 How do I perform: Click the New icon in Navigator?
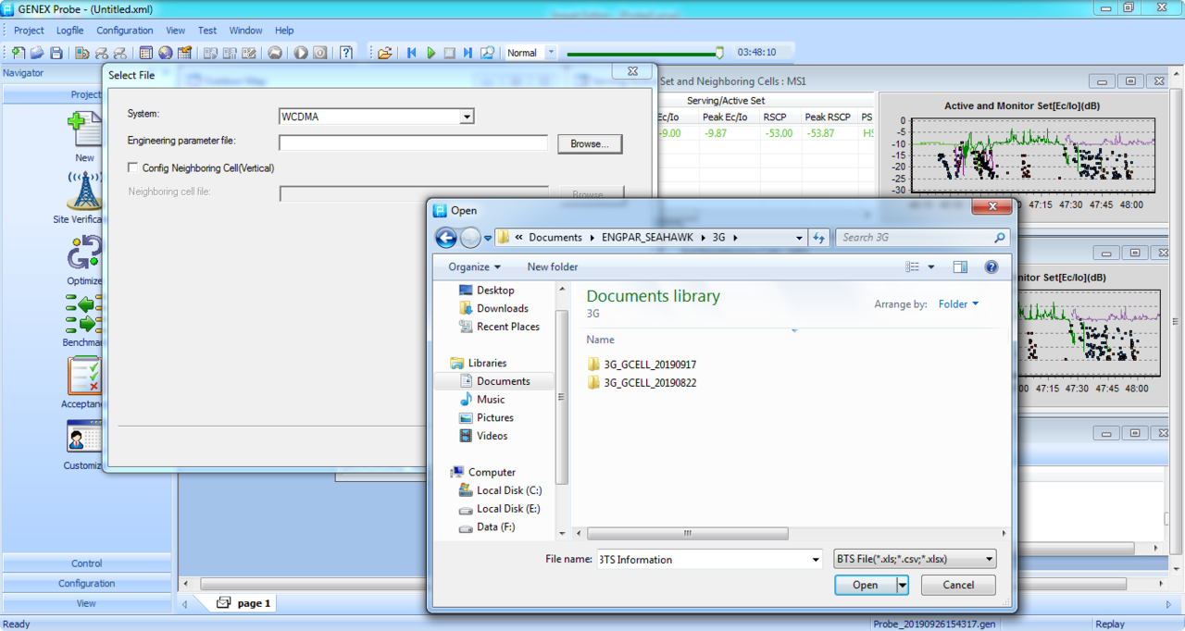point(84,130)
